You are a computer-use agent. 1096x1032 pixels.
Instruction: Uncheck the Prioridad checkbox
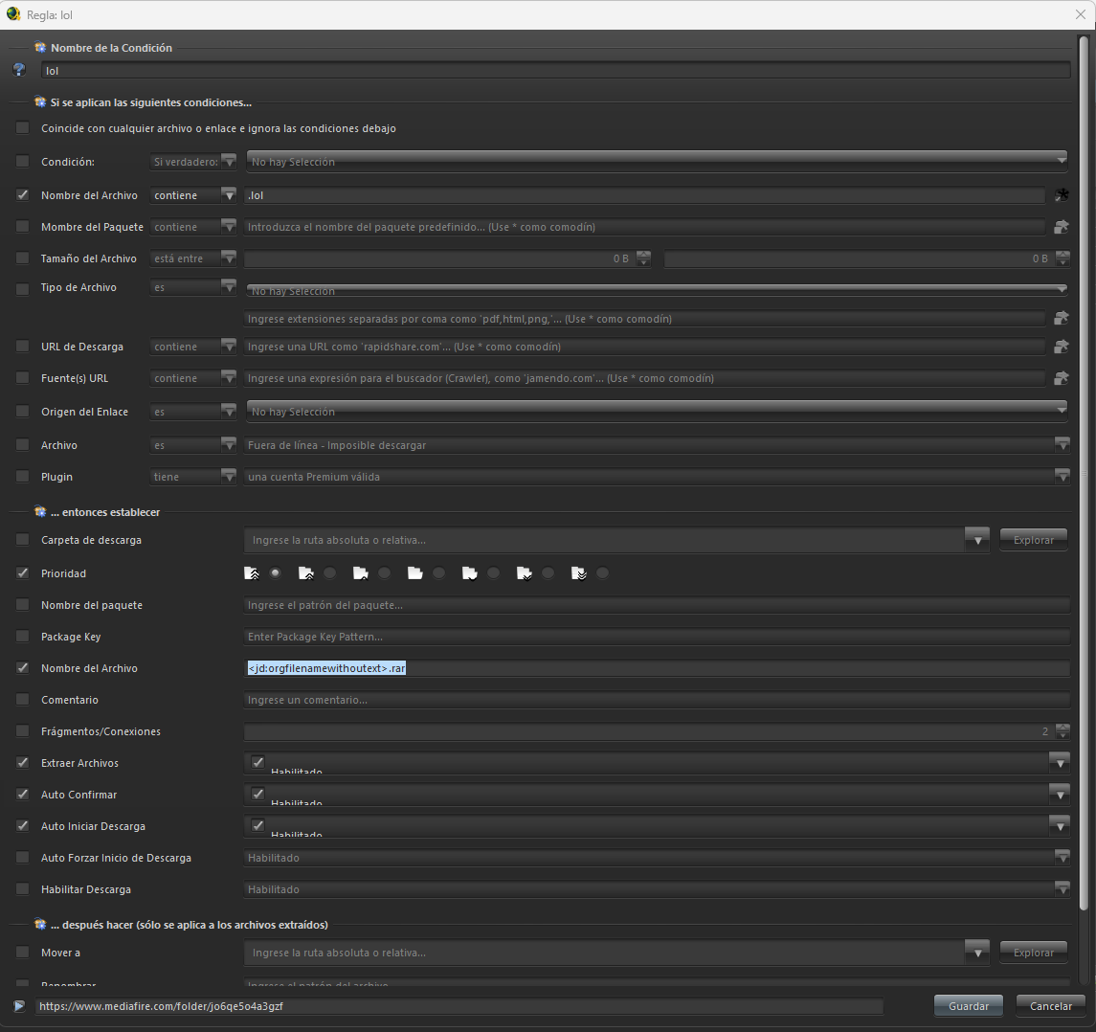tap(22, 573)
